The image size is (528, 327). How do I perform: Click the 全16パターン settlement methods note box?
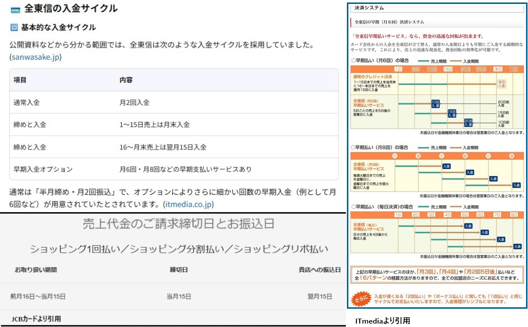437,275
